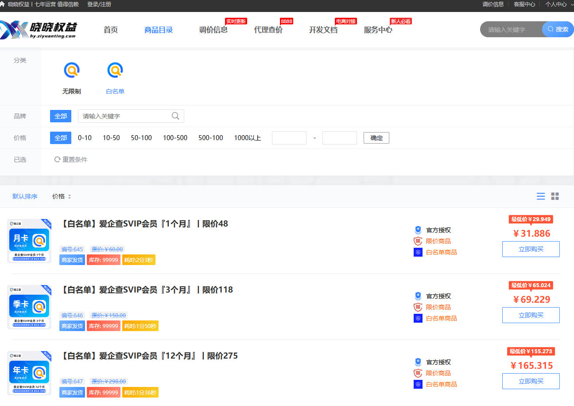The width and height of the screenshot is (574, 406).
Task: Select the 0-10 price range filter
Action: pos(85,138)
